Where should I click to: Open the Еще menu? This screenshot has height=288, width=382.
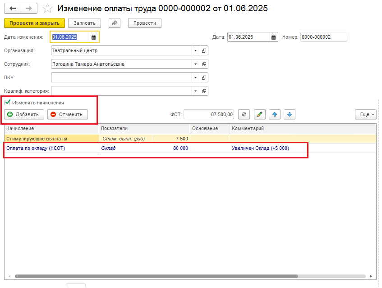[366, 114]
